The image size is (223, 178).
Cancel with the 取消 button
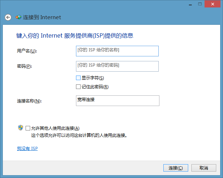point(204,168)
